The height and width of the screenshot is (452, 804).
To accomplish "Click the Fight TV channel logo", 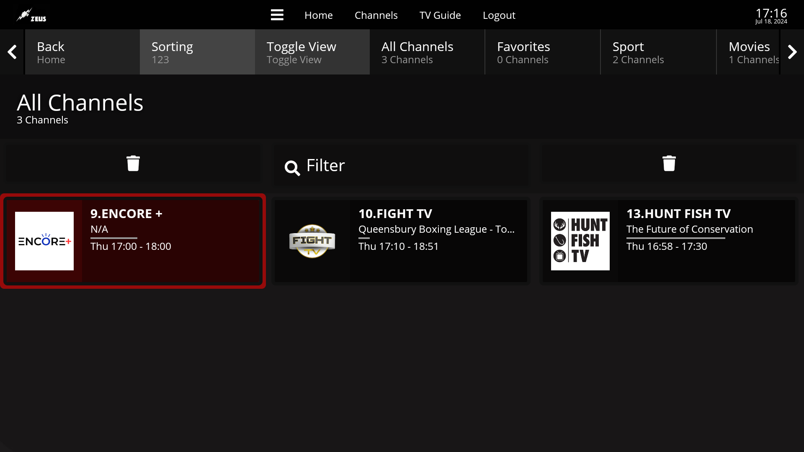I will (312, 241).
